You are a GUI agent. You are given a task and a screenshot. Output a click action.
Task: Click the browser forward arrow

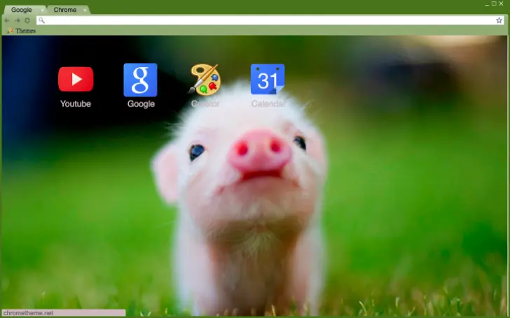[x=17, y=20]
